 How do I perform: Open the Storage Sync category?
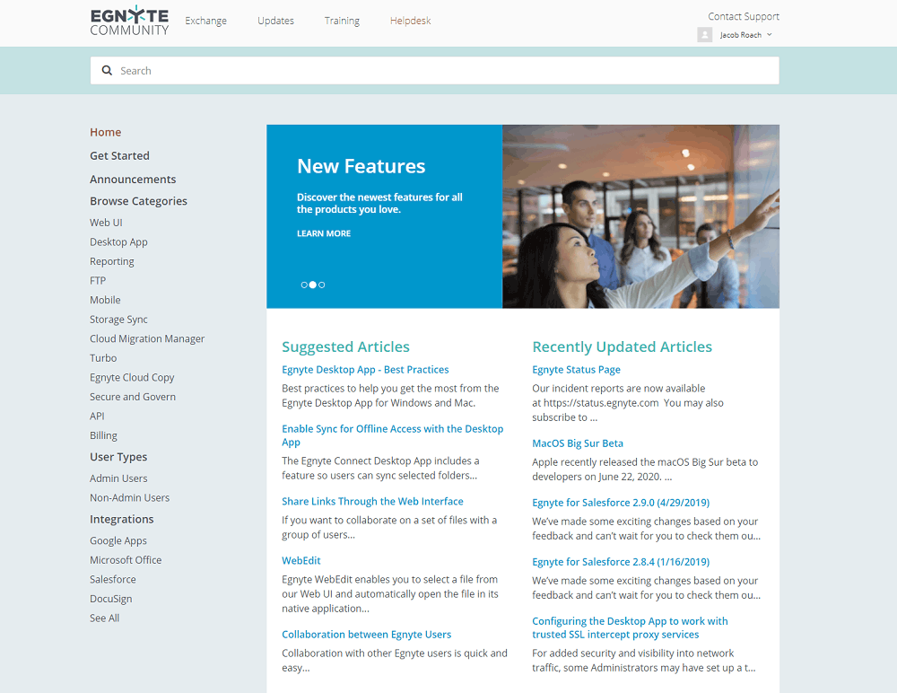(x=118, y=320)
